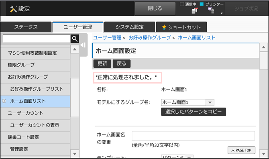Click main content scroll up arrow
Screen dimensions: 269x159
(263, 47)
